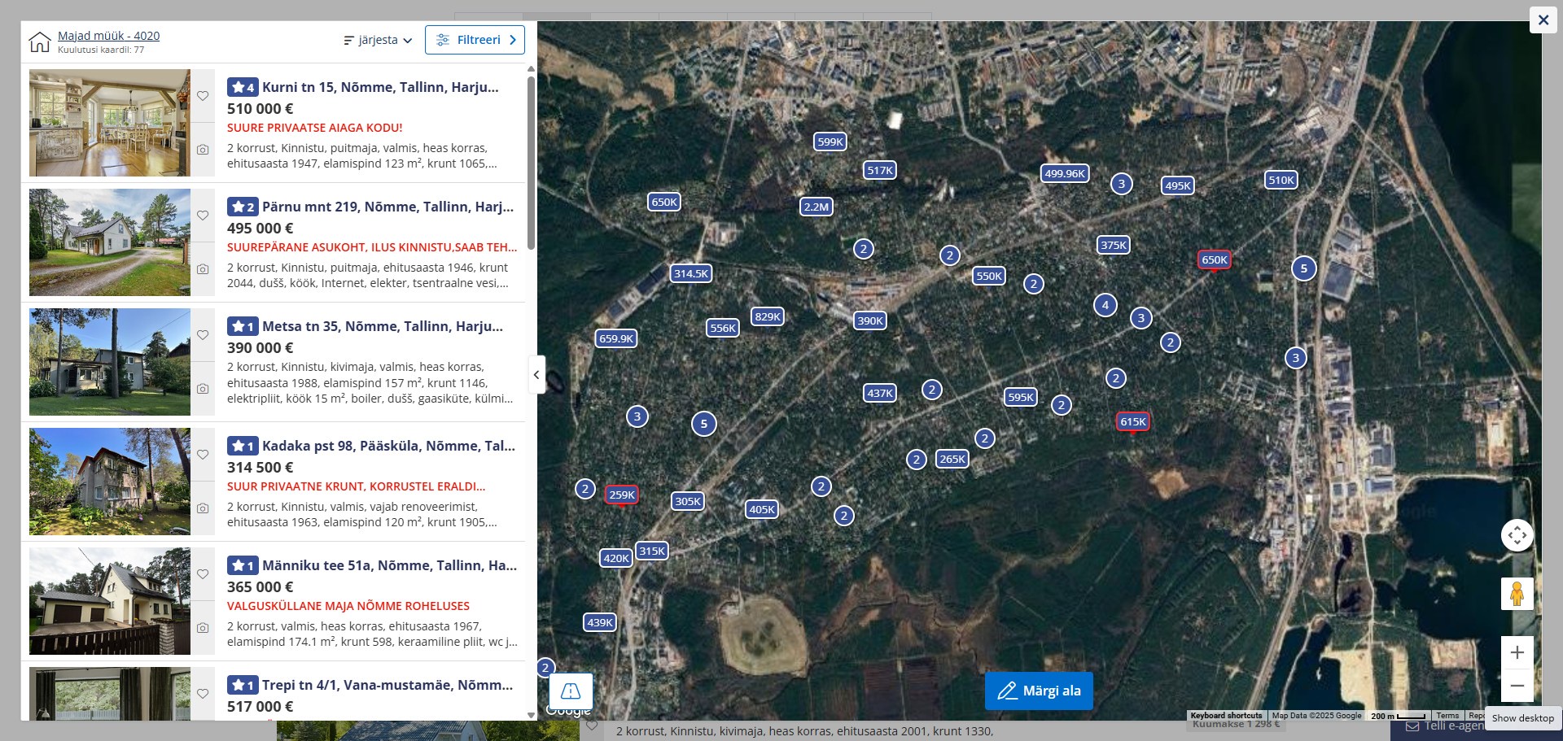Zoom out the map with minus button
1563x741 pixels.
1517,686
